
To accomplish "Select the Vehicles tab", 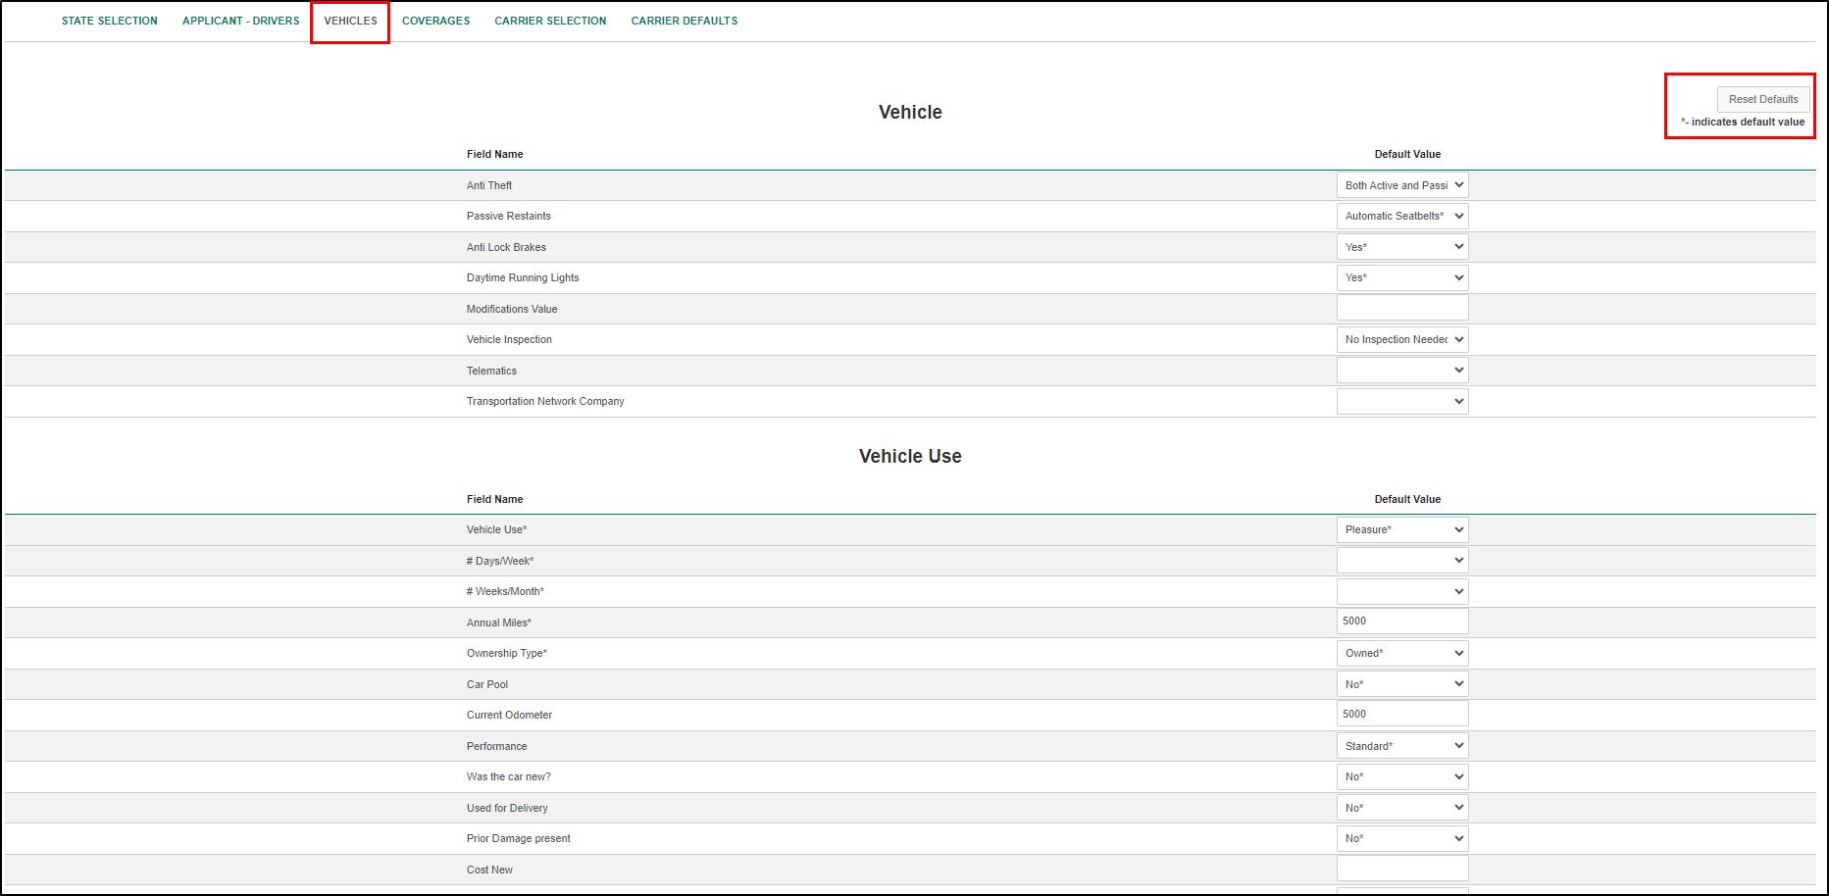I will point(350,21).
